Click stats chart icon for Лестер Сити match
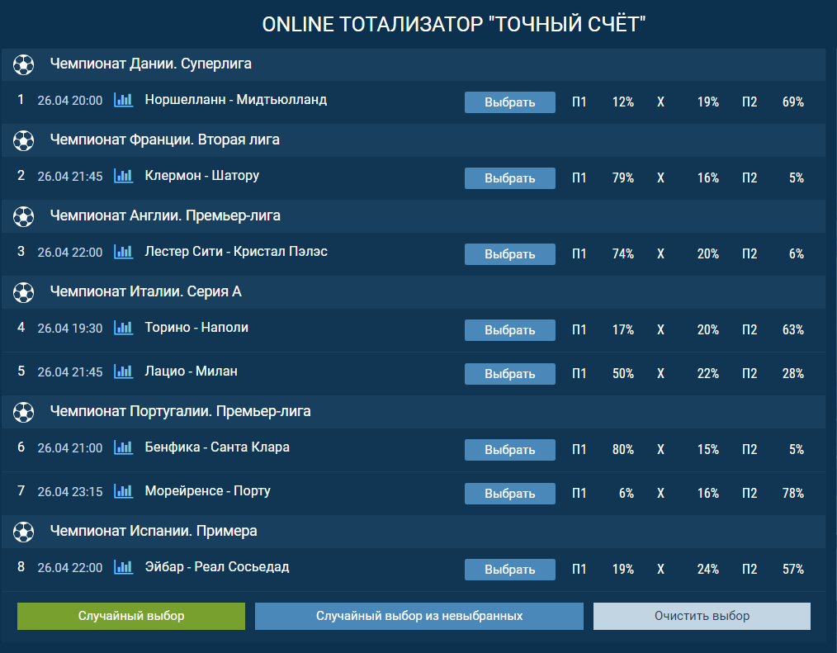The width and height of the screenshot is (837, 653). coord(123,252)
